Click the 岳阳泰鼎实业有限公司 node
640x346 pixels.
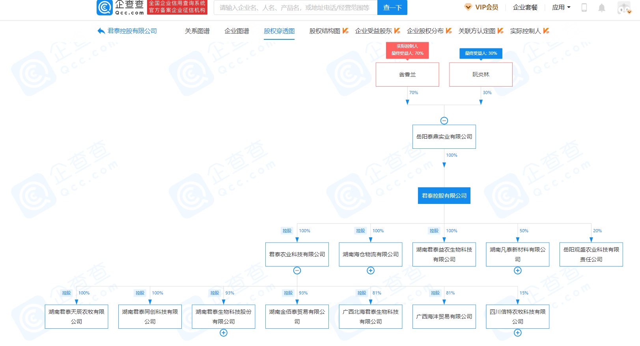pos(444,137)
